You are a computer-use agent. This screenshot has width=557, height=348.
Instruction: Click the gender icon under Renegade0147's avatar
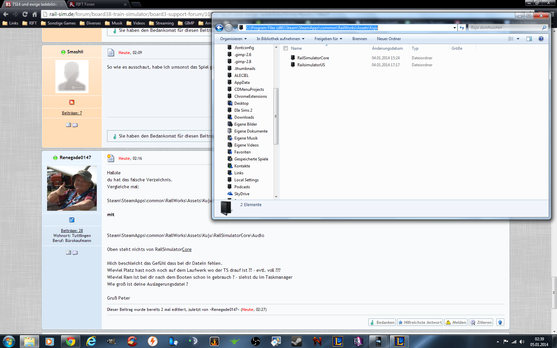pyautogui.click(x=72, y=220)
